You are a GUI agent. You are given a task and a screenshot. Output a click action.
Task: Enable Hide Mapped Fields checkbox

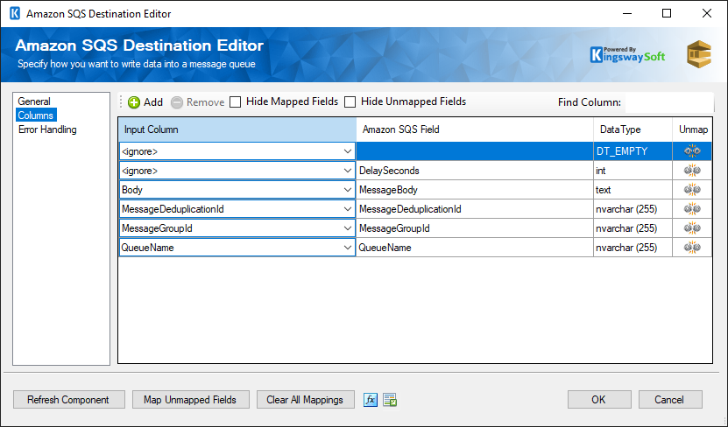[236, 102]
